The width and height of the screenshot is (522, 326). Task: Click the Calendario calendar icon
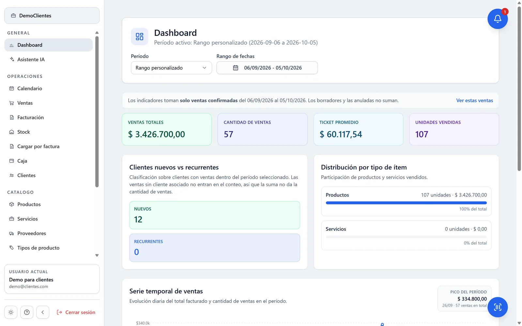tap(12, 88)
